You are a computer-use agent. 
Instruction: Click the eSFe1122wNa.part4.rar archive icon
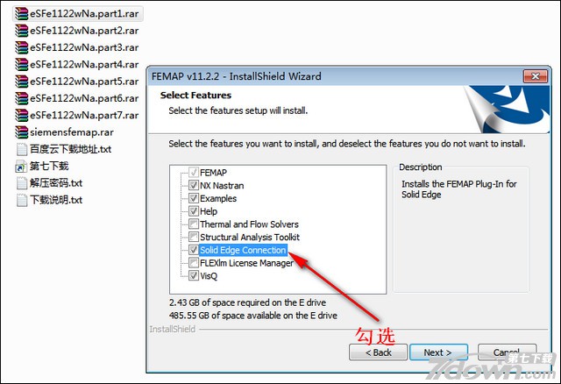coord(21,64)
